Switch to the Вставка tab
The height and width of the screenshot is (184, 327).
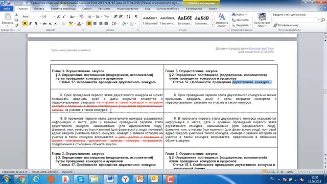(39, 9)
